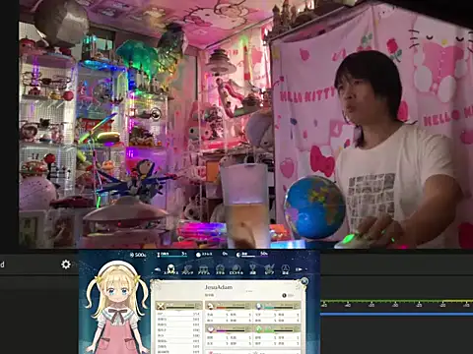Open the circled-triangle settings menu icon

point(285,269)
